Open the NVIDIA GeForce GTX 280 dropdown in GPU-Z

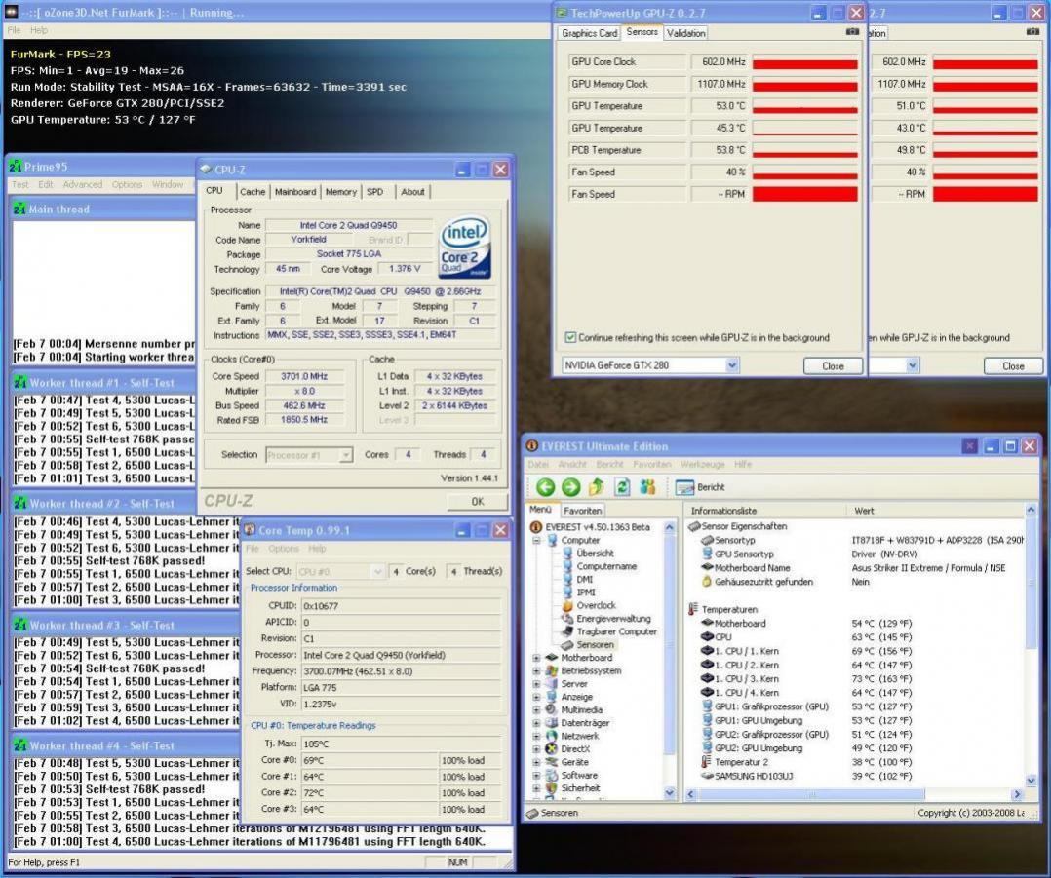(732, 365)
